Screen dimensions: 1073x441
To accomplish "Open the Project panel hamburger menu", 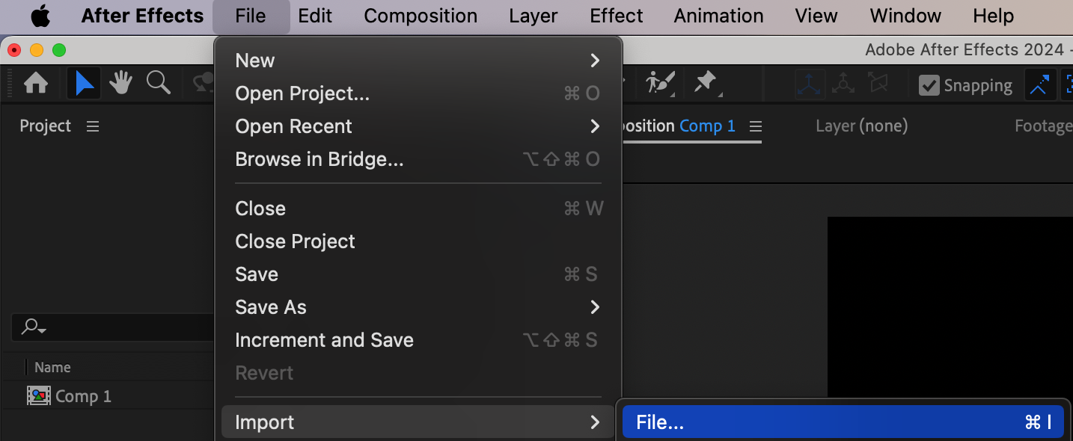I will 93,126.
